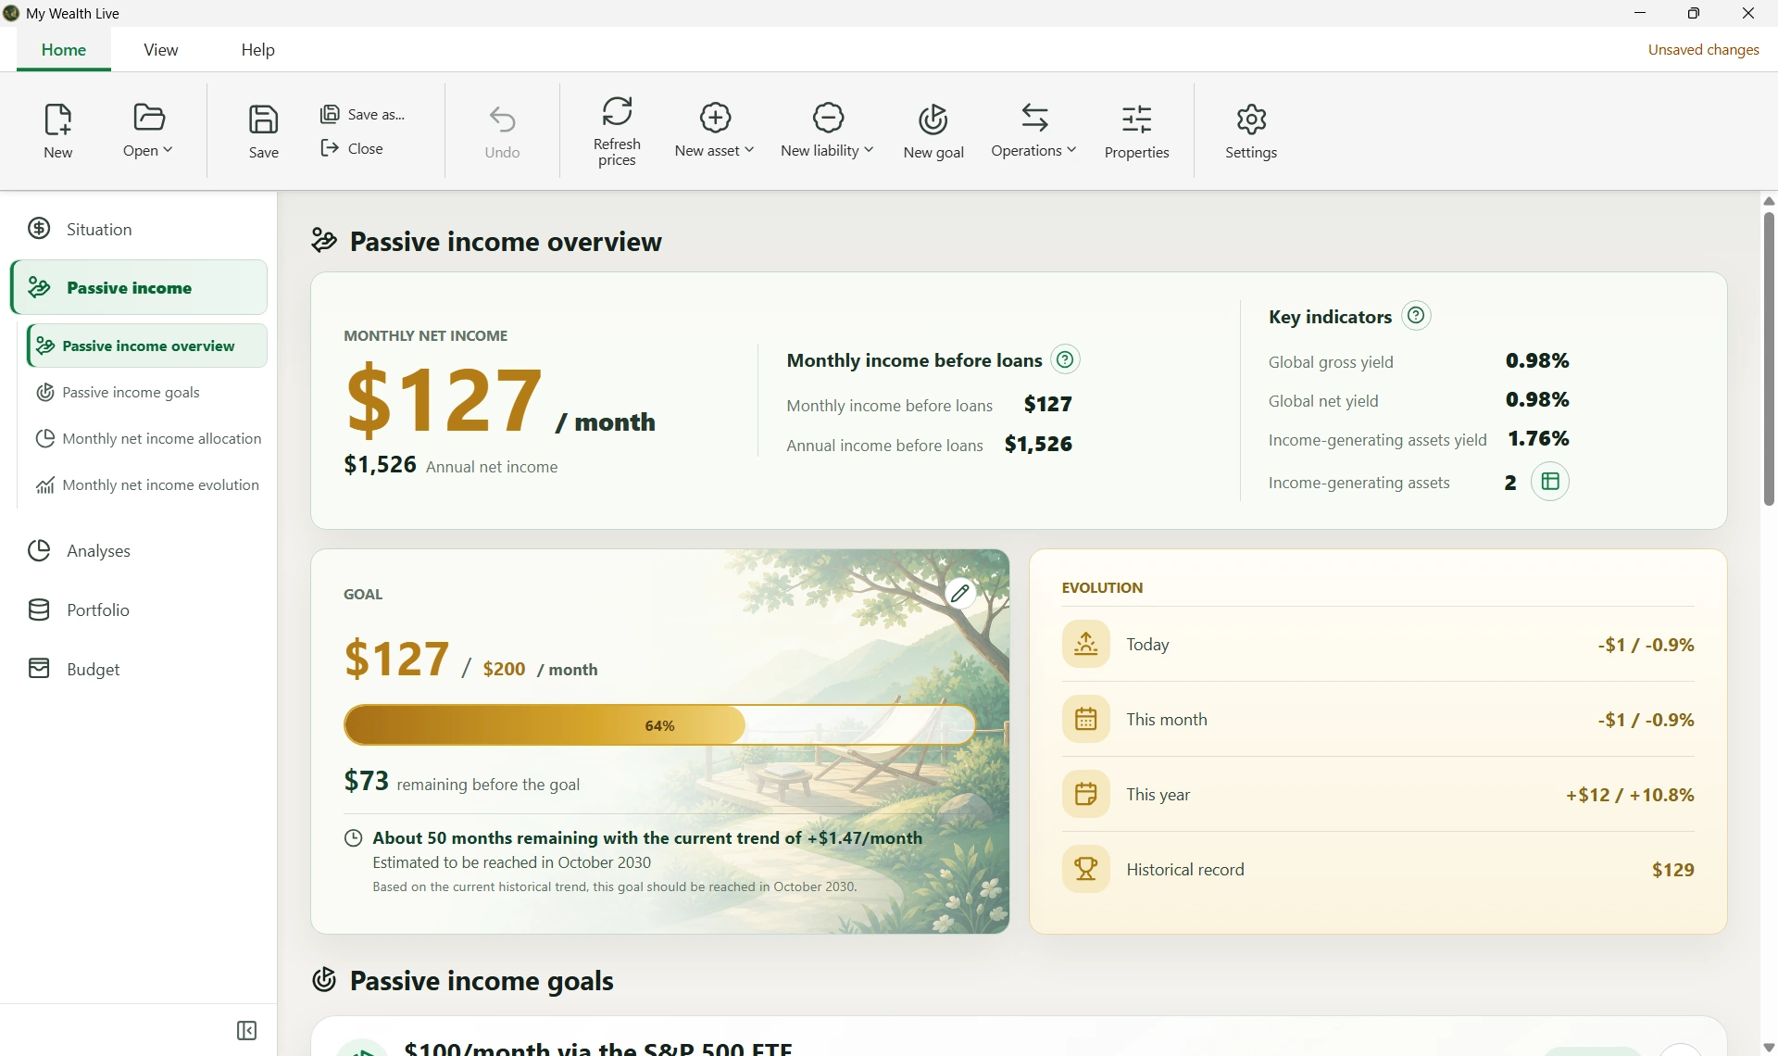Screen dimensions: 1778x1056
Task: Click the My Wealth Live app icon
Action: click(x=11, y=13)
